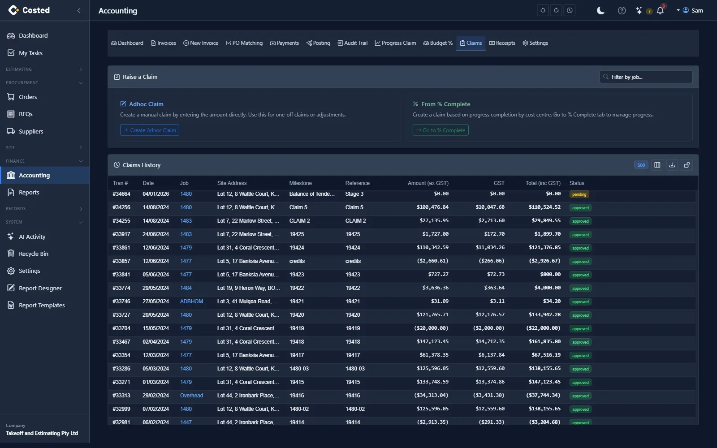Switch to the PO Matching tab
This screenshot has height=448, width=717.
244,43
